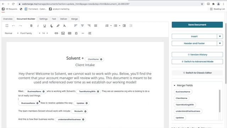Add TeamWorkingWith merge field from sidebar
227x128 pixels.
point(185,105)
